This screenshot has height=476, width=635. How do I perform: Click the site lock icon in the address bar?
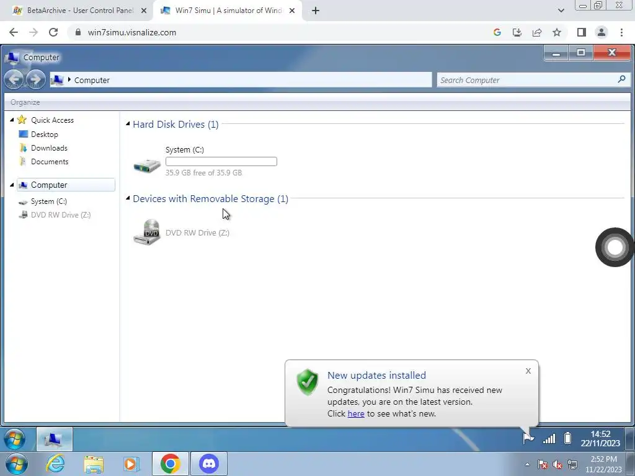(x=78, y=32)
